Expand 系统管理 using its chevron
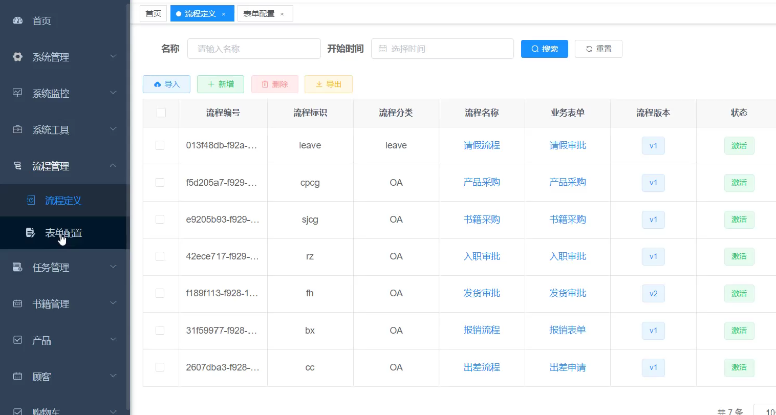 tap(113, 56)
